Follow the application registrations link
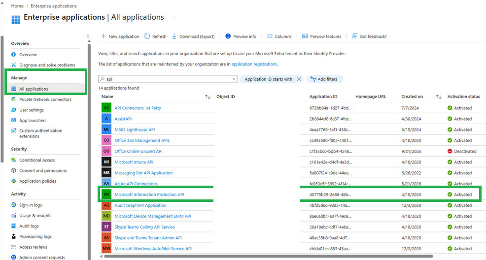This screenshot has width=486, height=260. coord(254,64)
